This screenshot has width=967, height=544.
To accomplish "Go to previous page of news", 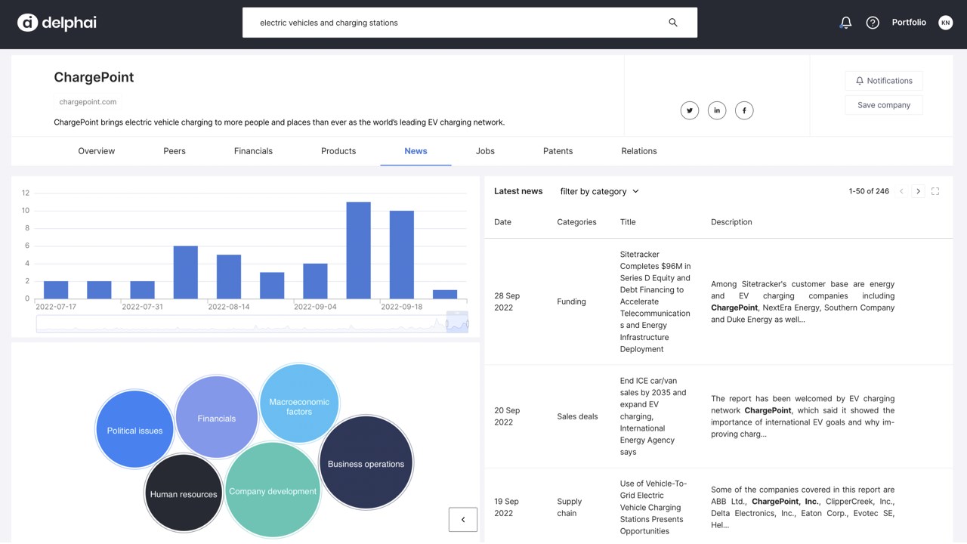I will [x=901, y=191].
